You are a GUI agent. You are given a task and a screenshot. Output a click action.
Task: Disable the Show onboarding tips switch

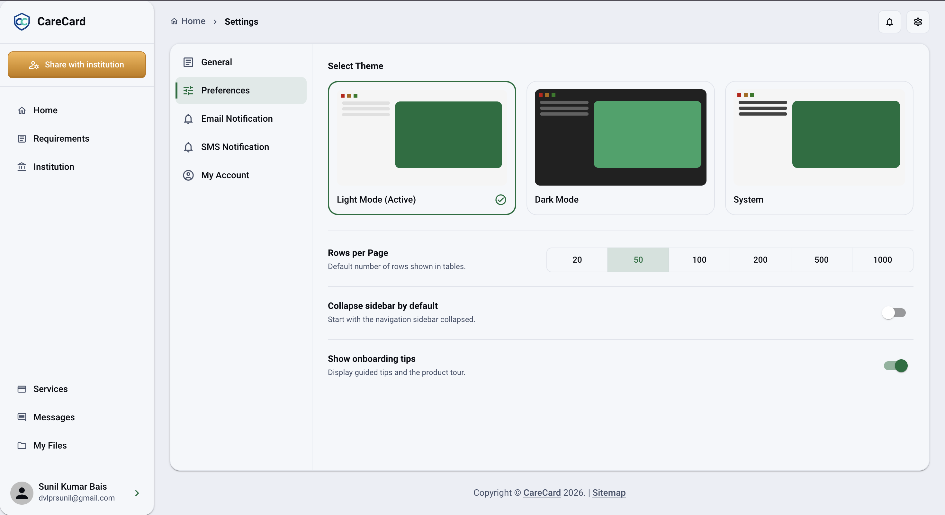[896, 366]
